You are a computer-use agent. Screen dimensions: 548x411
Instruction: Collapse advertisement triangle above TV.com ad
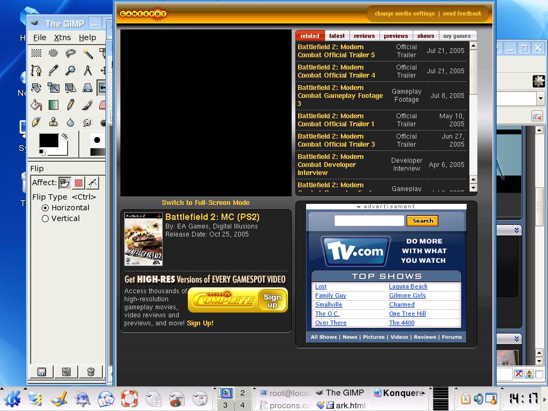tap(359, 207)
